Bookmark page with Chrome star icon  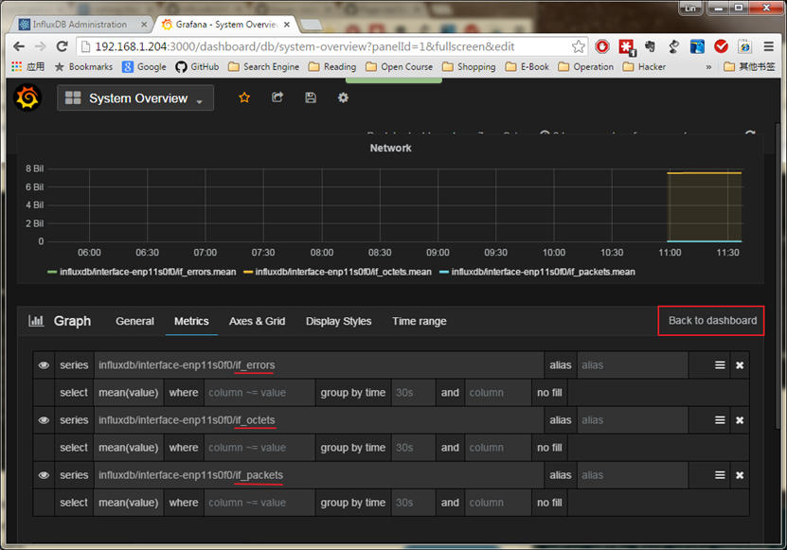[x=579, y=45]
